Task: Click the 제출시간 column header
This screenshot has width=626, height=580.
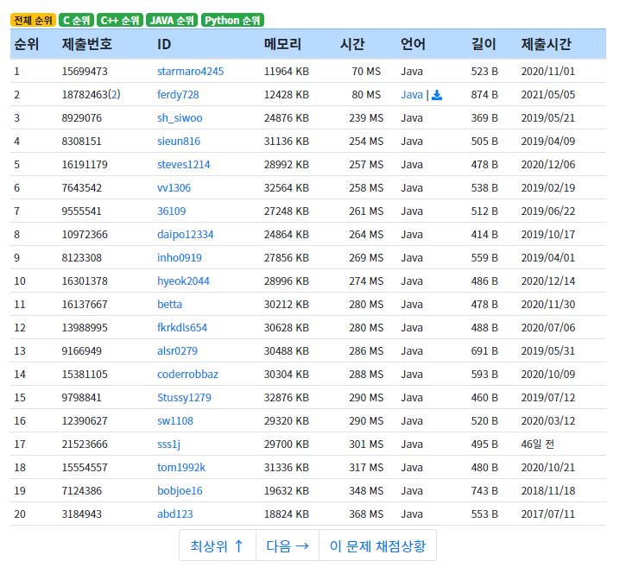Action: point(547,44)
